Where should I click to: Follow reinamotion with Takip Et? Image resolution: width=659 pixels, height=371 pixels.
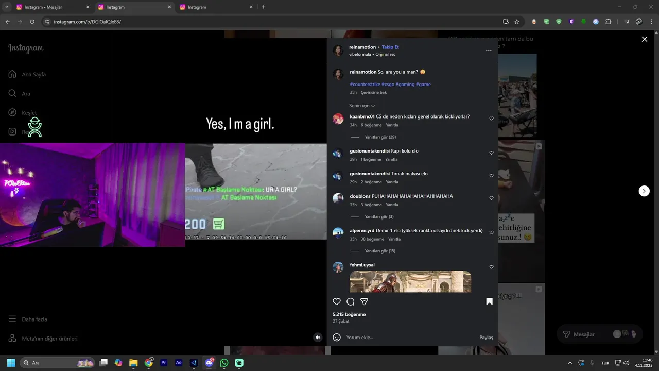pyautogui.click(x=390, y=47)
